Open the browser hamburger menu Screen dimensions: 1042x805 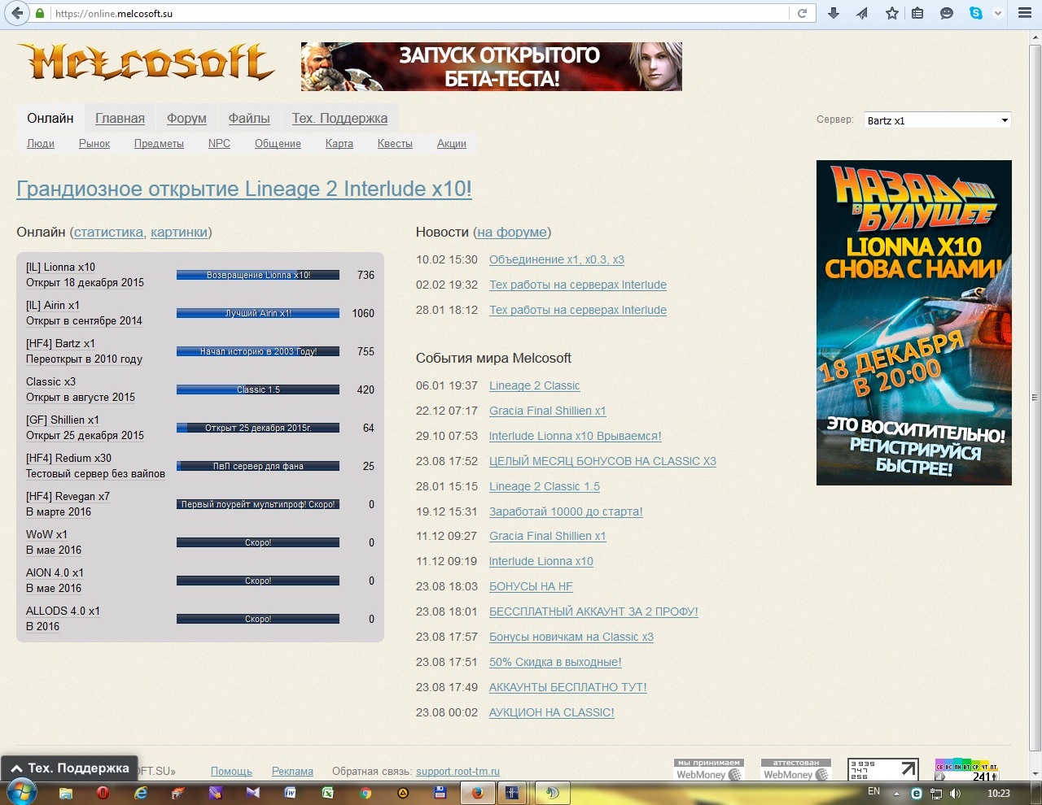(1025, 13)
